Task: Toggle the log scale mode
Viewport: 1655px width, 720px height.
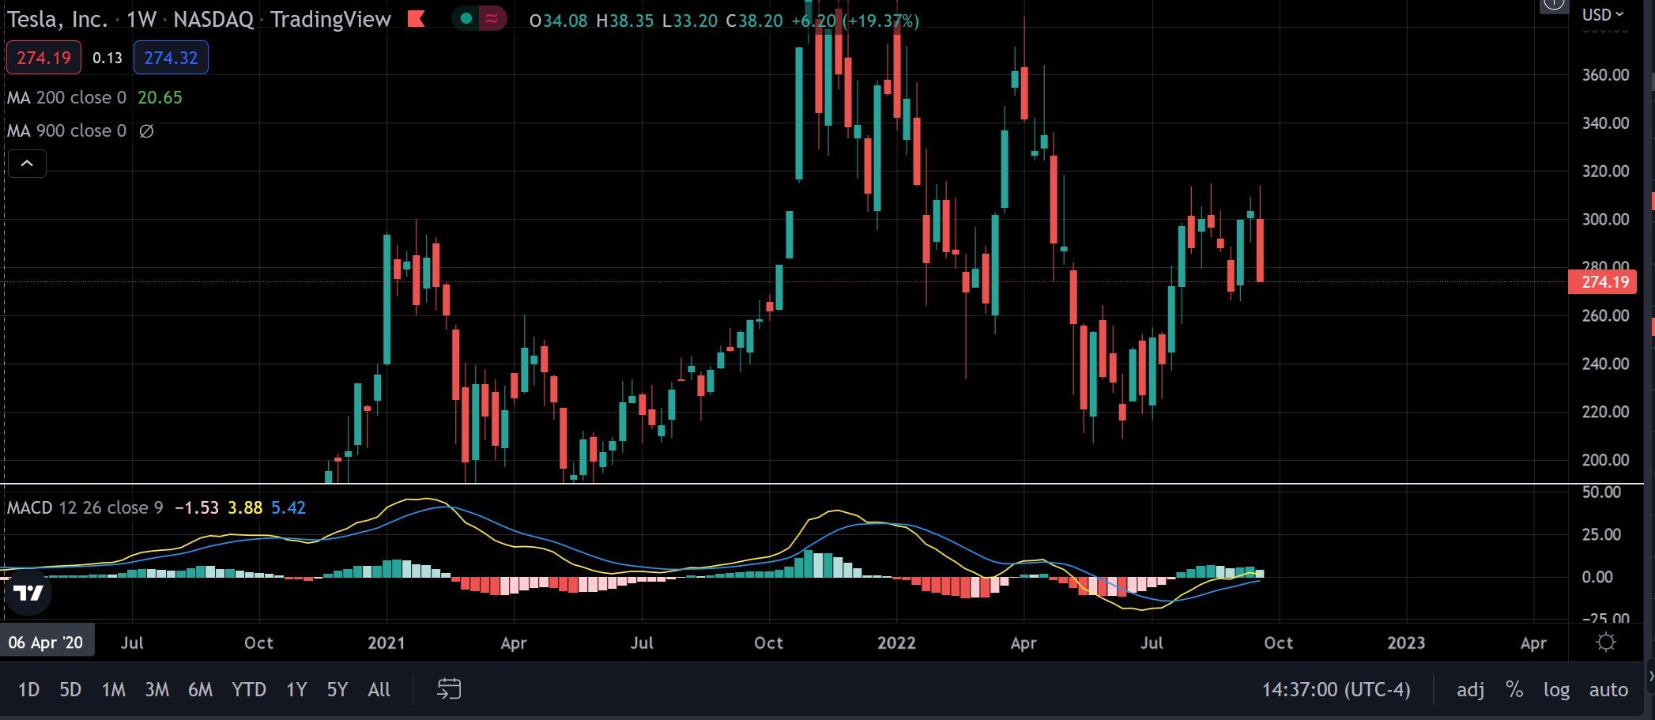Action: click(1556, 689)
